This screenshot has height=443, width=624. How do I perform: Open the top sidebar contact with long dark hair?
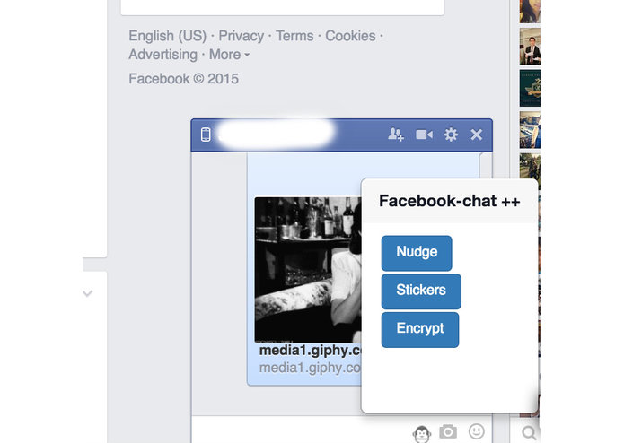point(530,12)
